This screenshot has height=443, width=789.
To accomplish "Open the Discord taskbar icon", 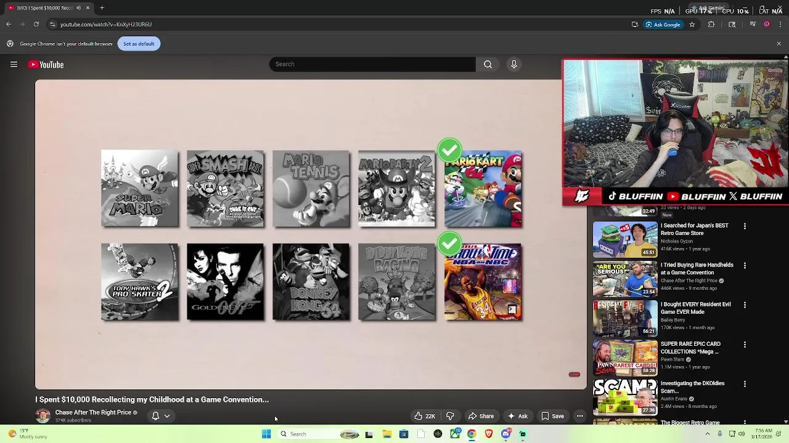I will [505, 434].
